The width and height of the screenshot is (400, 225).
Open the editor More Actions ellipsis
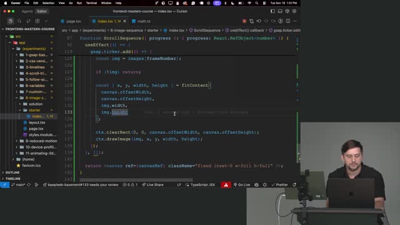coord(295,21)
